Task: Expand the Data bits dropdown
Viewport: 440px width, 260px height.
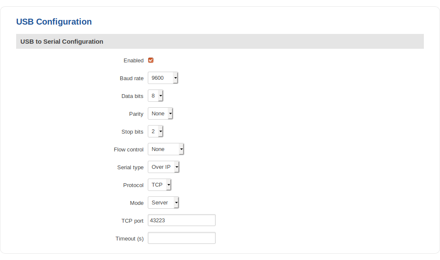Action: pos(155,96)
